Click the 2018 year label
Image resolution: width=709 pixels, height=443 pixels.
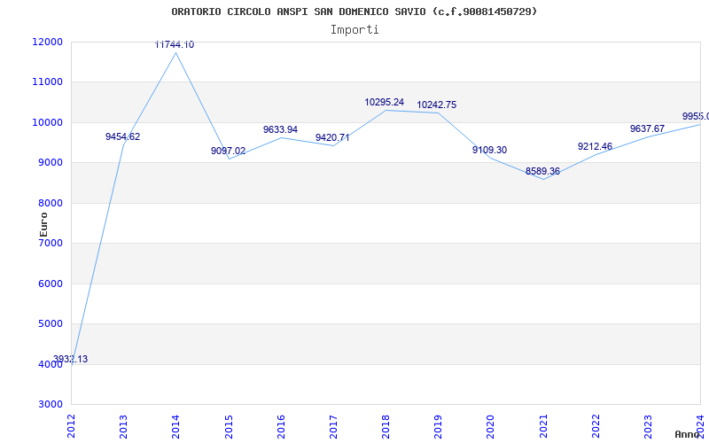click(x=386, y=426)
